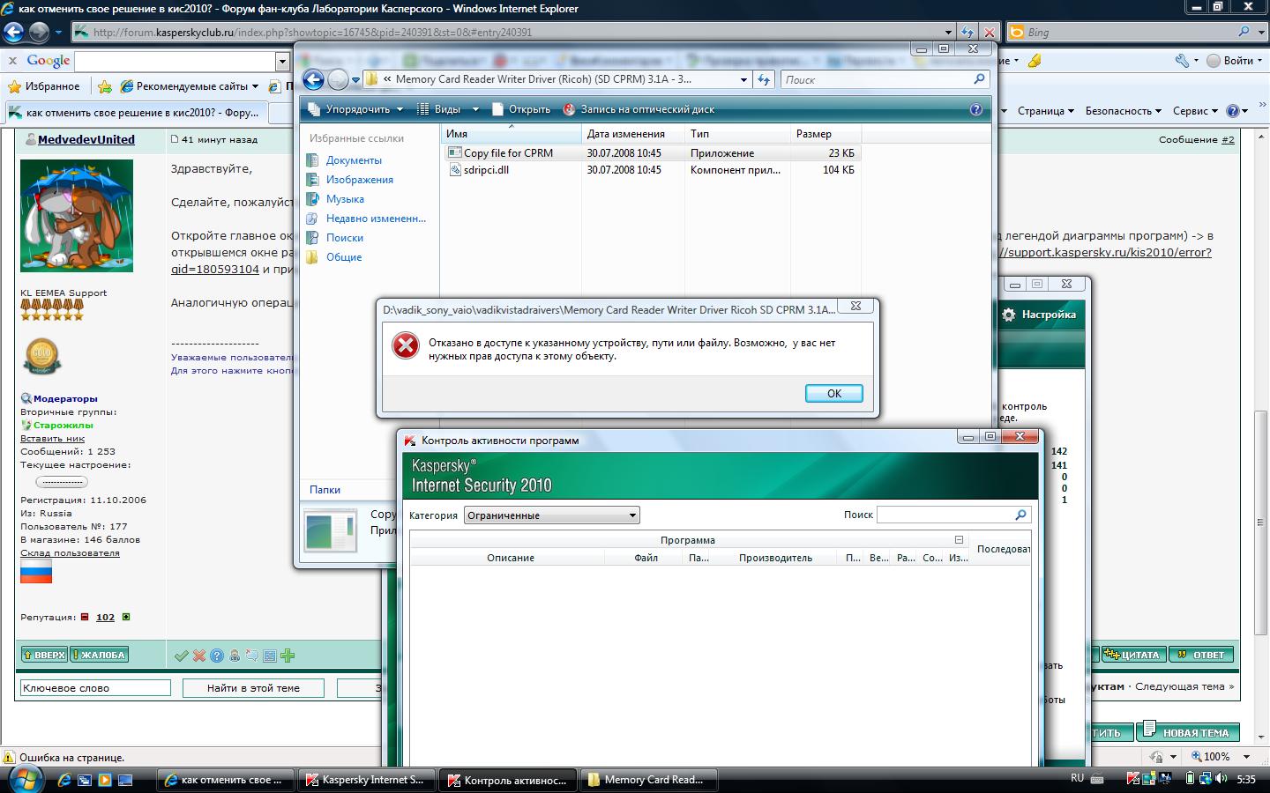This screenshot has width=1270, height=793.
Task: Click the Explorer help question mark icon
Action: coord(975,109)
